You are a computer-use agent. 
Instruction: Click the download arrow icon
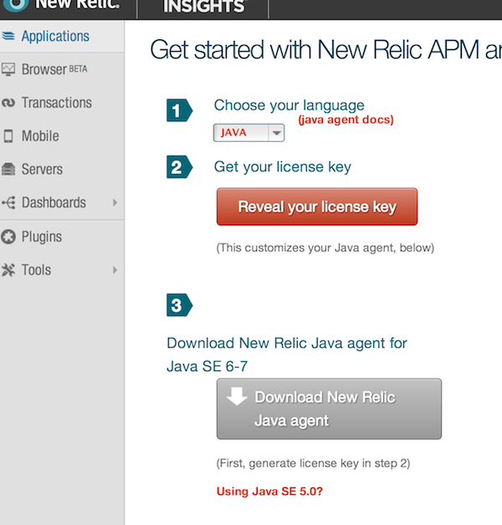(x=237, y=396)
